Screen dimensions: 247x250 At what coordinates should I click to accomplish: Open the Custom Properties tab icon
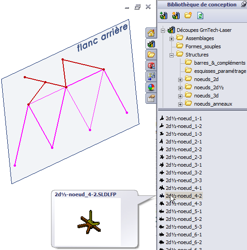pyautogui.click(x=151, y=98)
